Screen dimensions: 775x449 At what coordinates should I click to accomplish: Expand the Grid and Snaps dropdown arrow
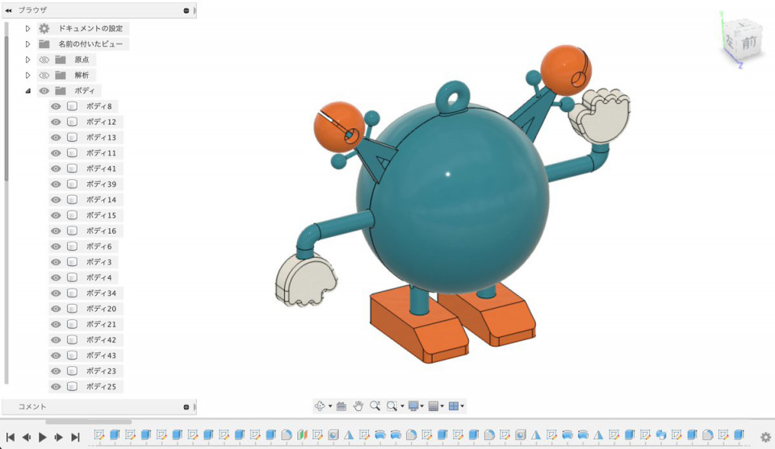[442, 406]
